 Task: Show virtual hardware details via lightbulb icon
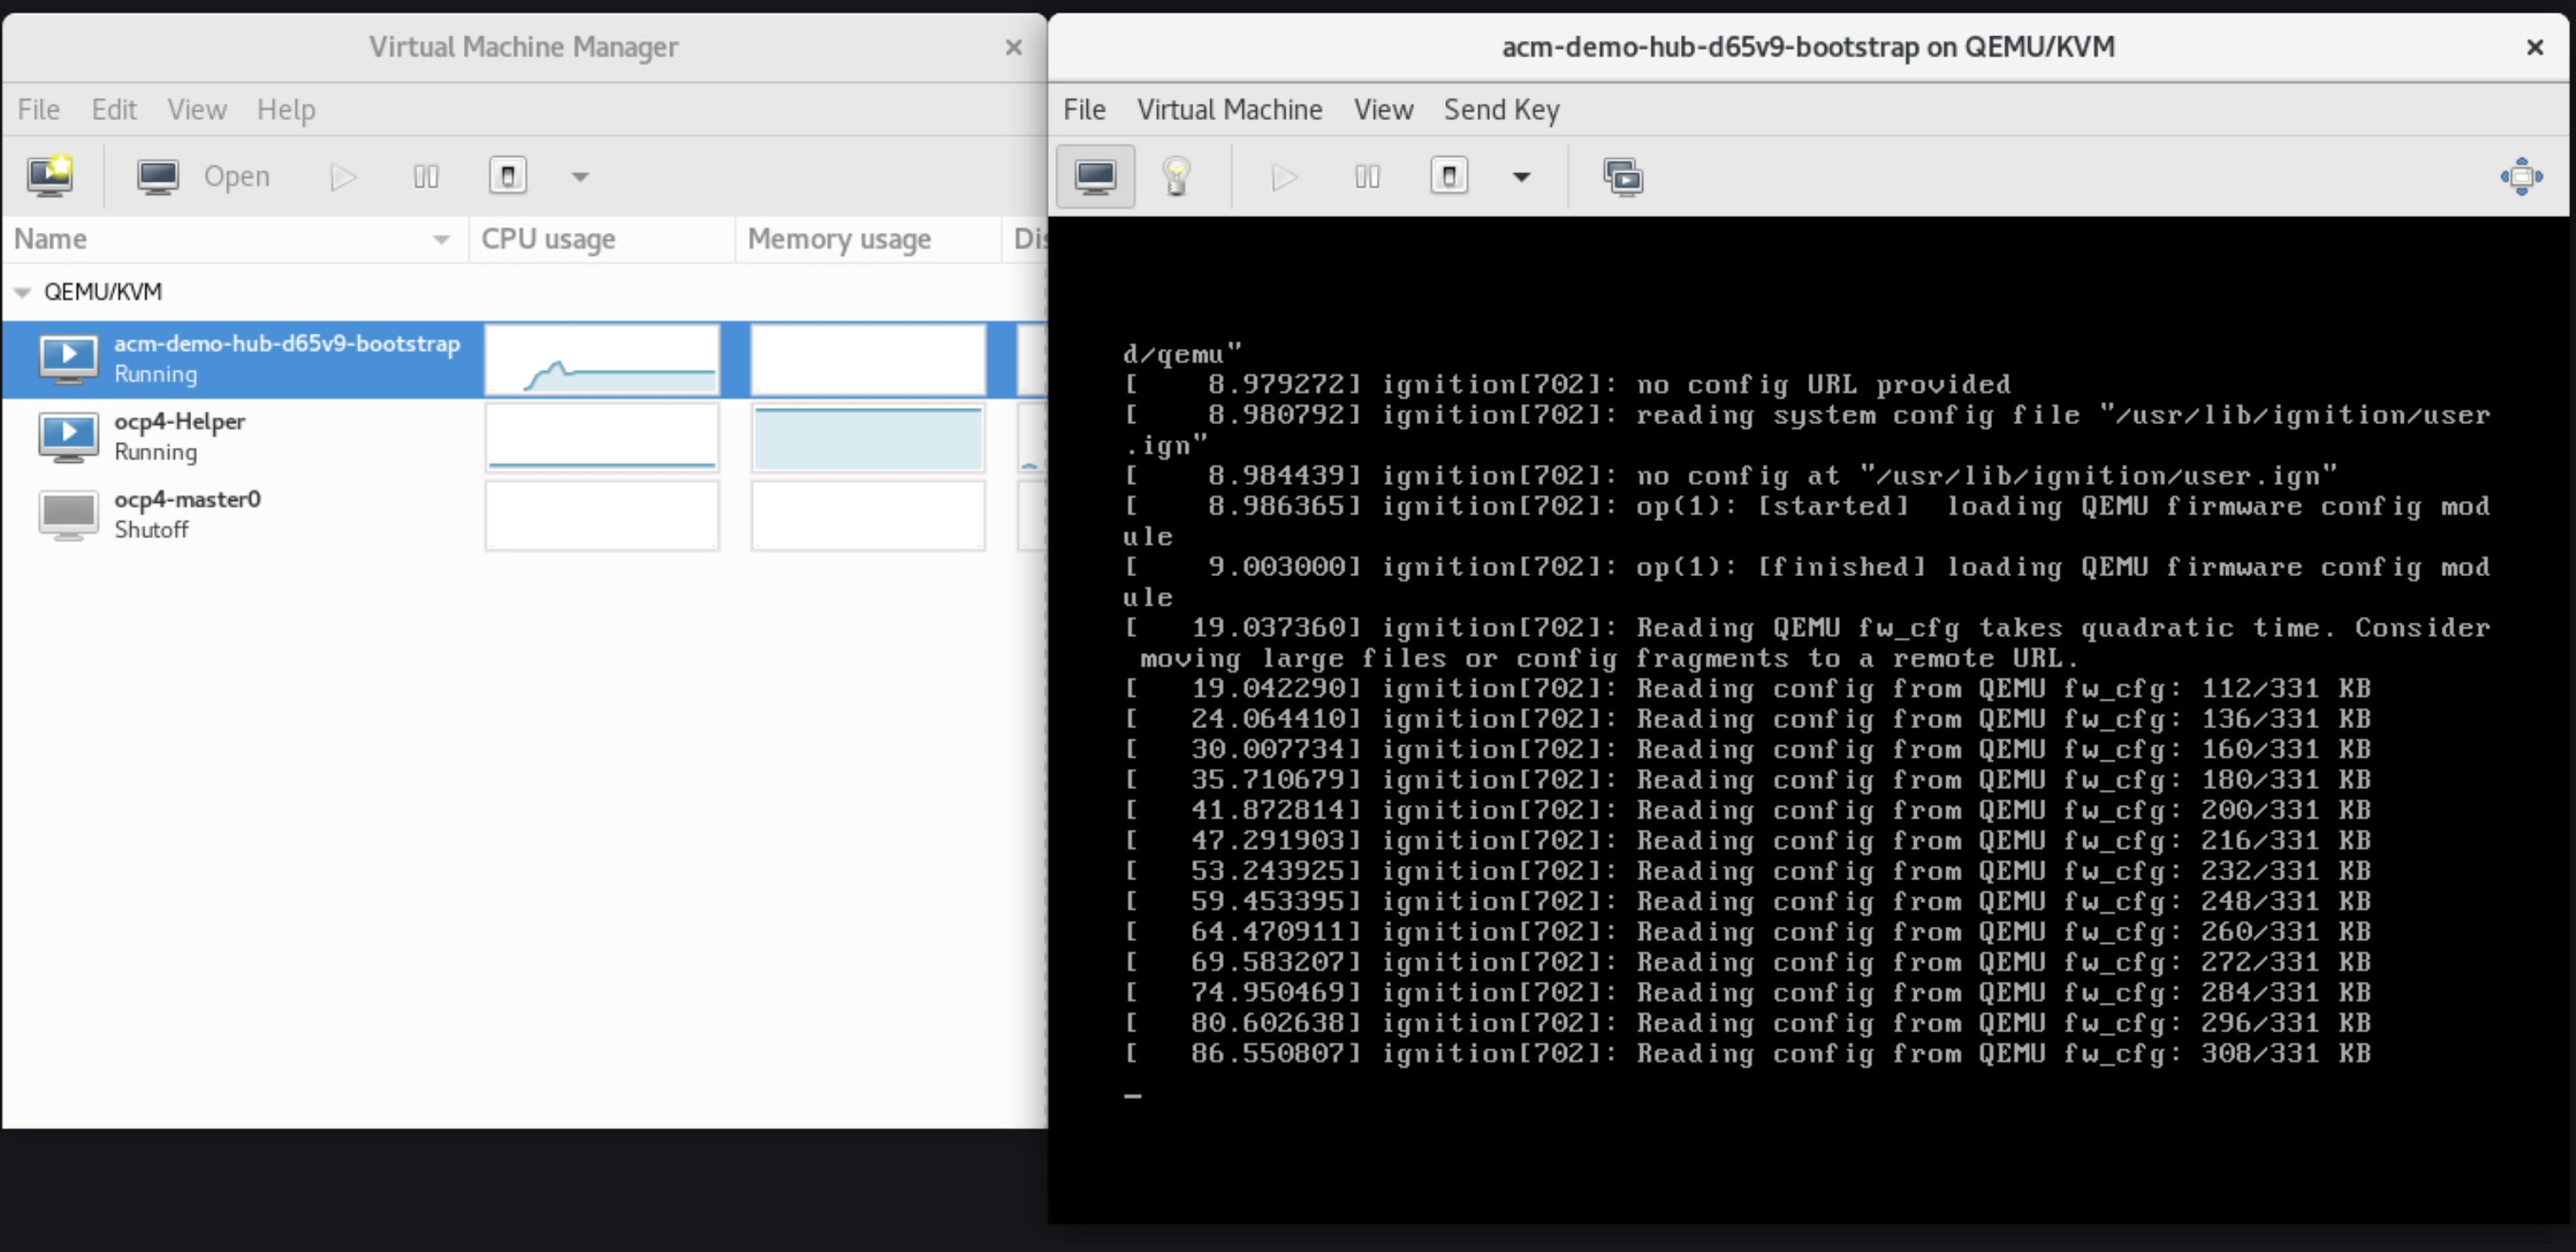point(1176,177)
